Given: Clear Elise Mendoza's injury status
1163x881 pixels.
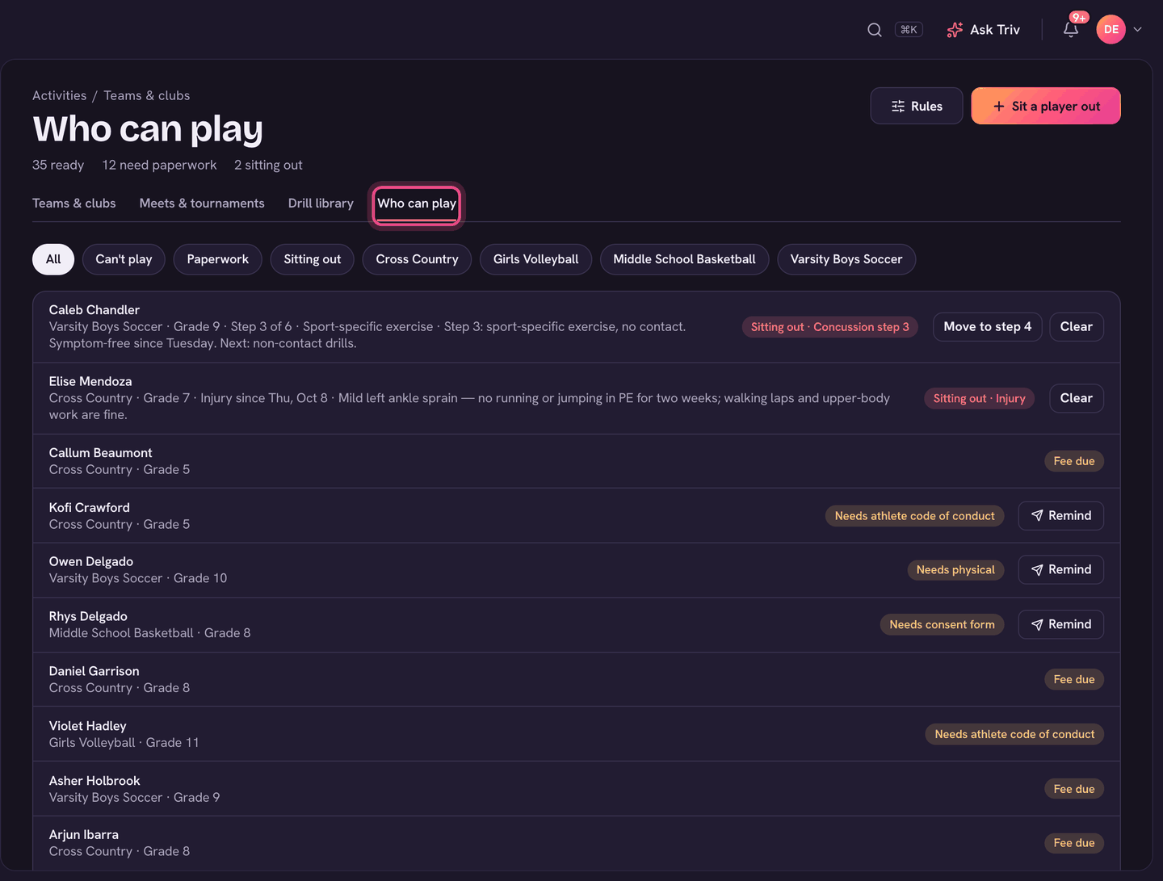Looking at the screenshot, I should (x=1077, y=398).
